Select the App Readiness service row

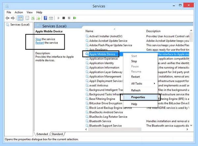98,50
